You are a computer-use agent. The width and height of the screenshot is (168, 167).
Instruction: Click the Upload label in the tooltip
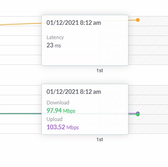(55, 119)
